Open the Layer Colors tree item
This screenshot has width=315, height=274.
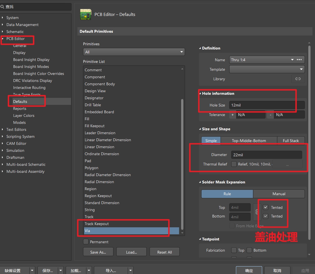tap(24, 115)
